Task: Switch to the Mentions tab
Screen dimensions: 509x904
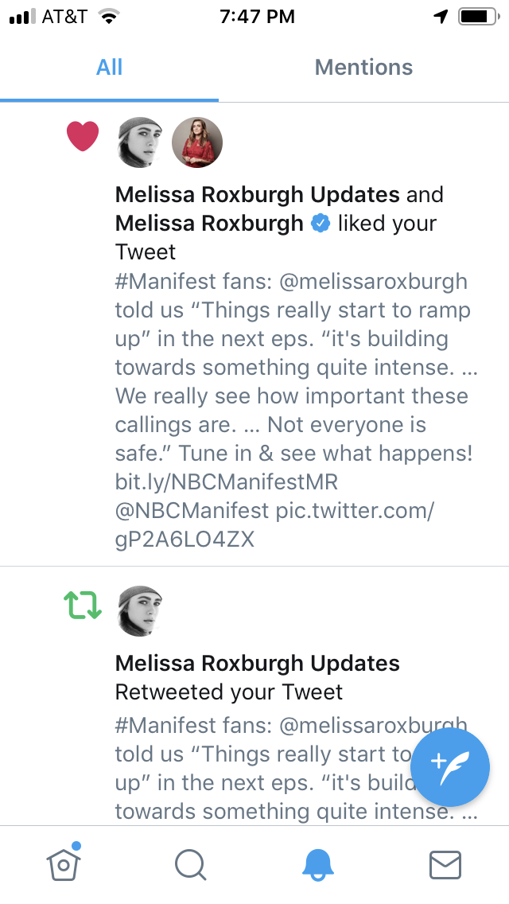Action: (x=363, y=67)
